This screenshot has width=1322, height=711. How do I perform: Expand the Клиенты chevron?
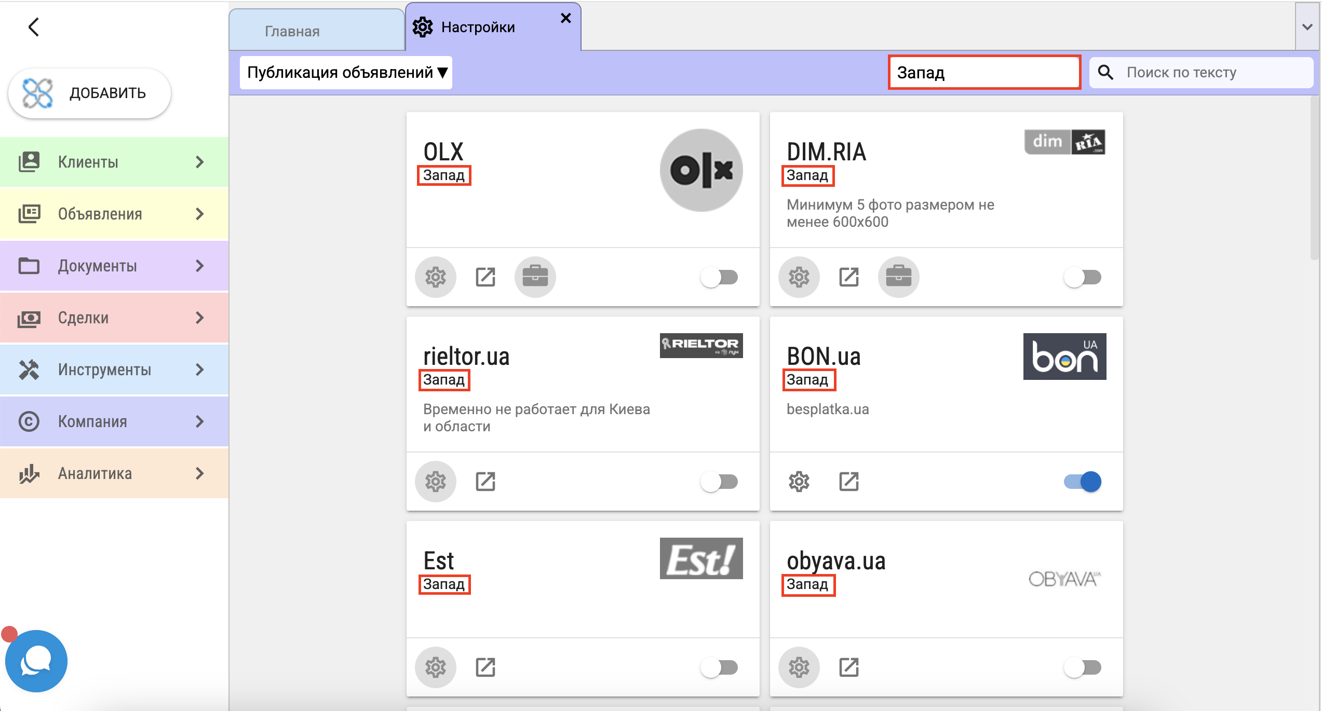point(200,162)
